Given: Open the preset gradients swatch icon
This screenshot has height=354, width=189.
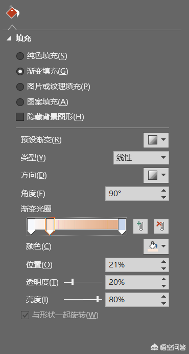Looking at the screenshot, I should [152, 140].
